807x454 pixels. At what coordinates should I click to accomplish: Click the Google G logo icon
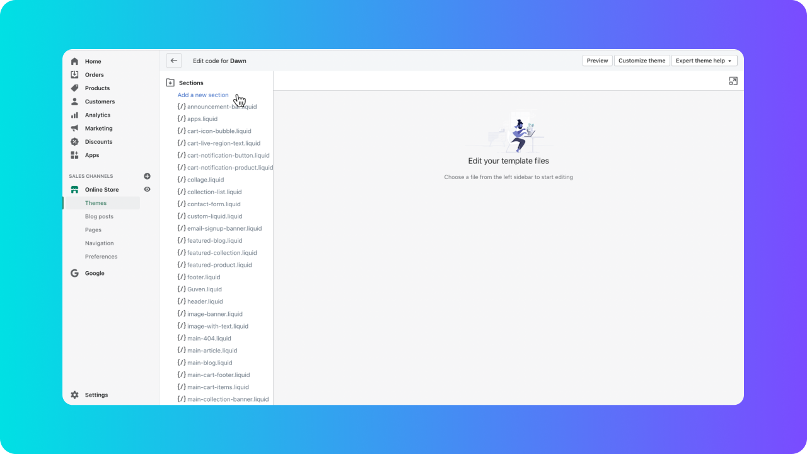(x=74, y=273)
